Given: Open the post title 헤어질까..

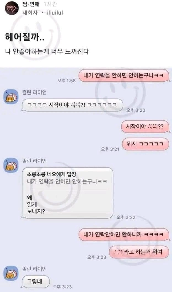Looking at the screenshot, I should pos(25,37).
